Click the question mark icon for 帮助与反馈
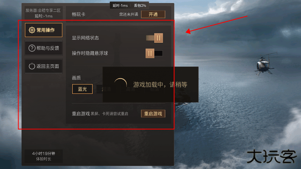Screen dimensions: 301x169 coord(32,48)
